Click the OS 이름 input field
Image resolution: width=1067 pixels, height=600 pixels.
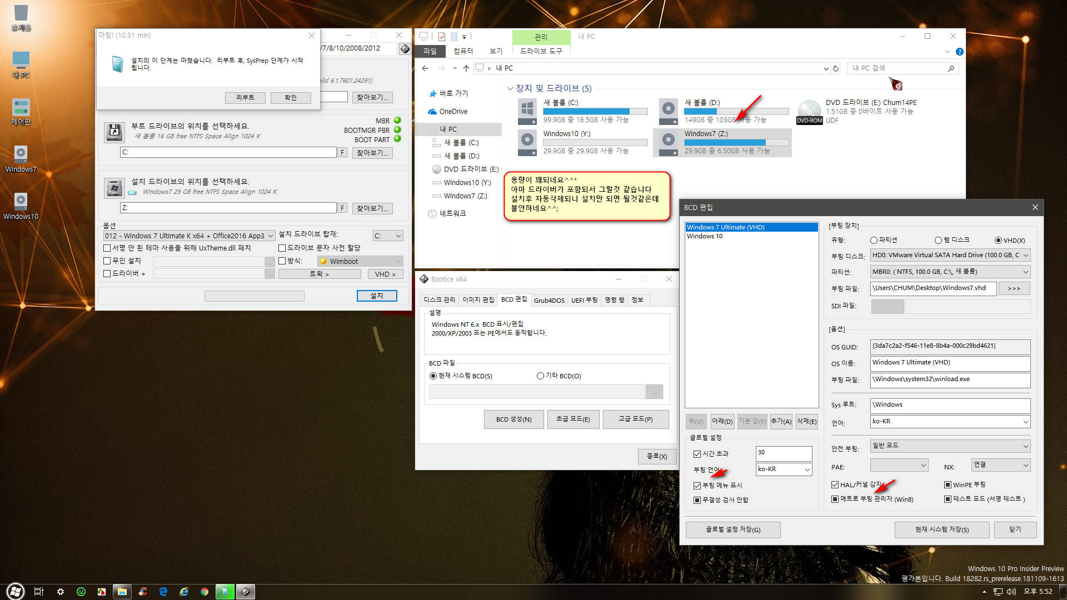tap(950, 363)
